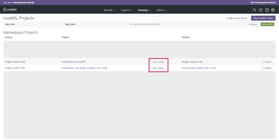Click Configure for google_analytics_360 model
This screenshot has width=279, height=140.
[267, 62]
